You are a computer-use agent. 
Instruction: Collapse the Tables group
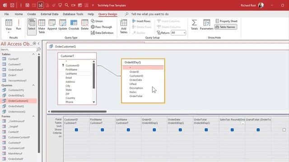pyautogui.click(x=33, y=54)
